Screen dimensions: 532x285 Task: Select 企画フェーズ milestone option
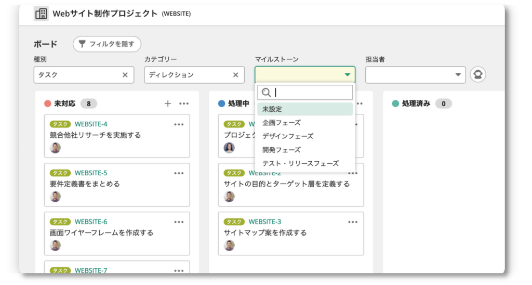(305, 123)
